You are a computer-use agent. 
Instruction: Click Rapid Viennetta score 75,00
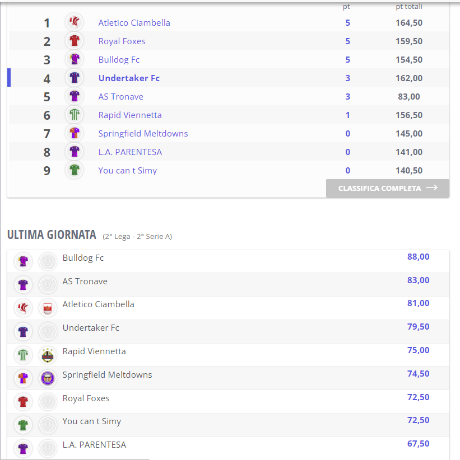pyautogui.click(x=419, y=350)
